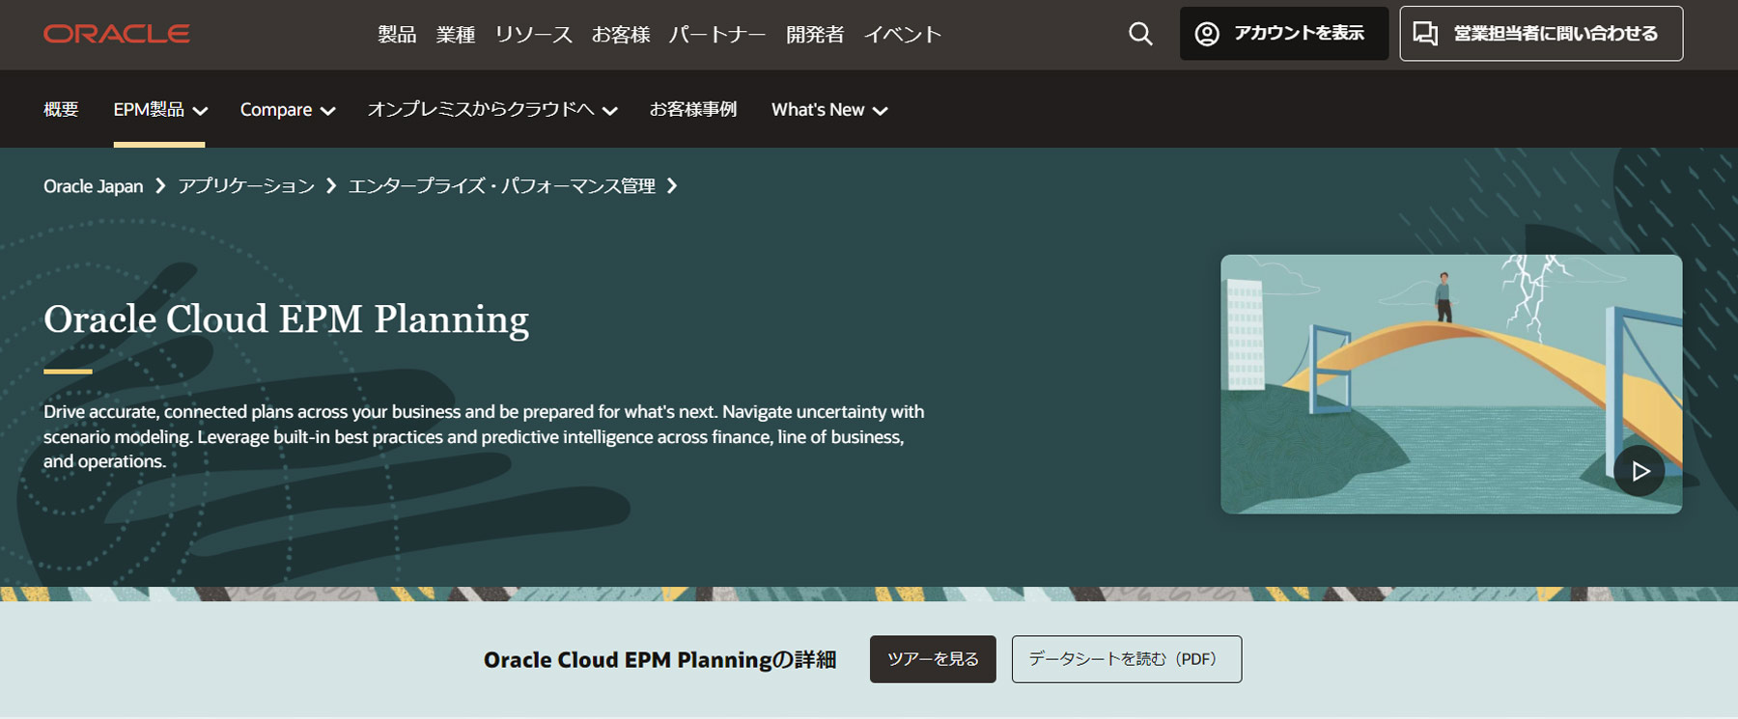Click the Oracle Cloud EPM Planning heading
Screen dimensions: 1738x719
(x=286, y=319)
